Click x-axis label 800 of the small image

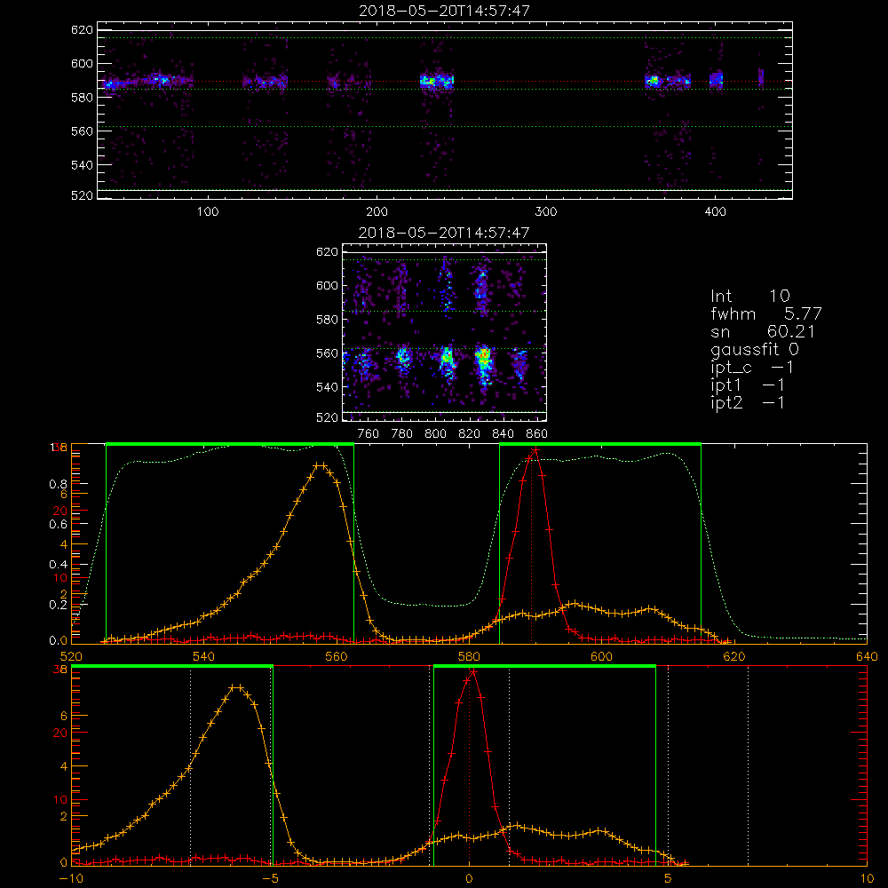click(x=435, y=434)
